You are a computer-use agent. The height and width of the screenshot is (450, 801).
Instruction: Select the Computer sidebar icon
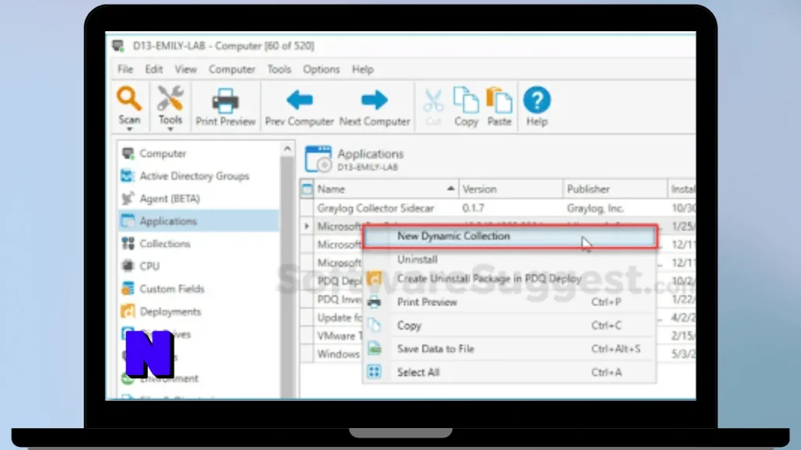128,153
